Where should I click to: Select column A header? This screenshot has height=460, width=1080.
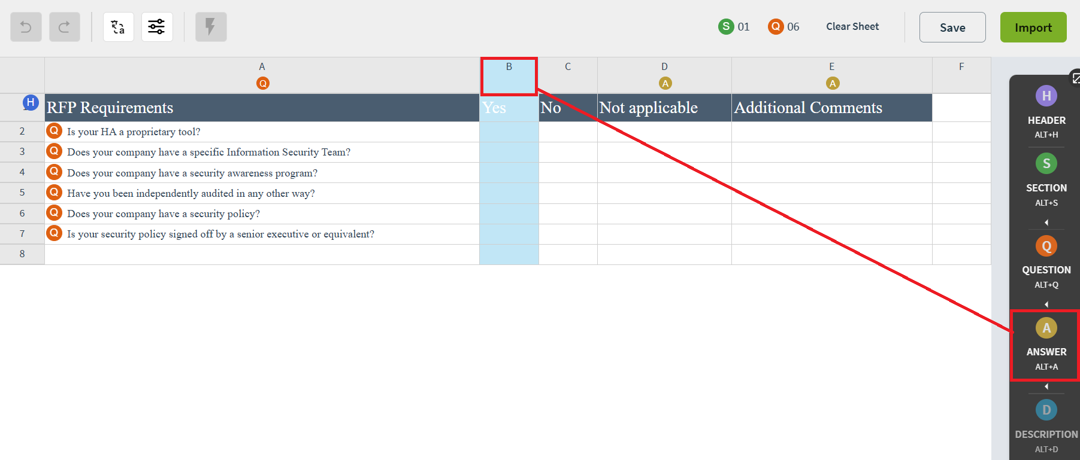pos(262,75)
